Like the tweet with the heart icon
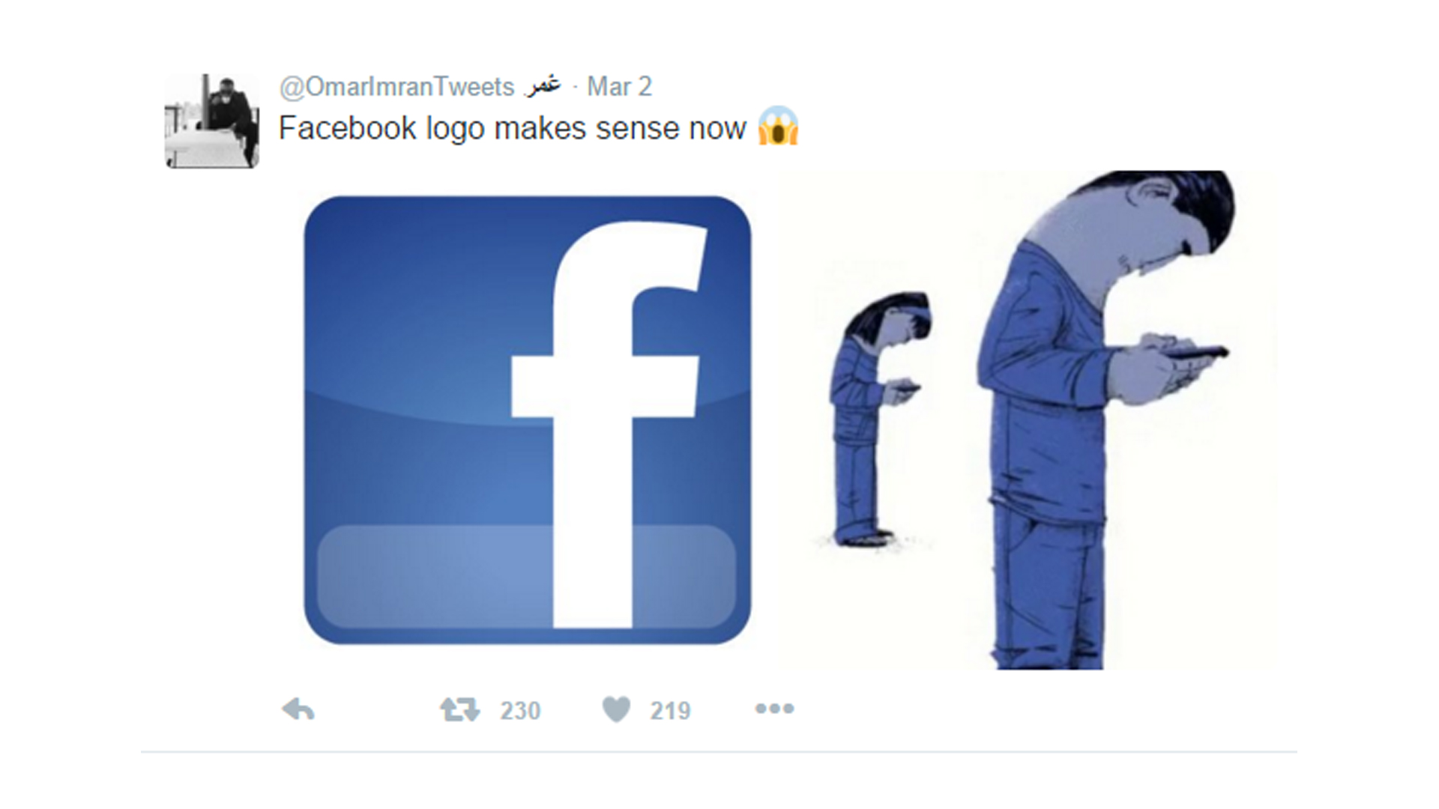Screen dimensions: 1439x809 click(616, 709)
